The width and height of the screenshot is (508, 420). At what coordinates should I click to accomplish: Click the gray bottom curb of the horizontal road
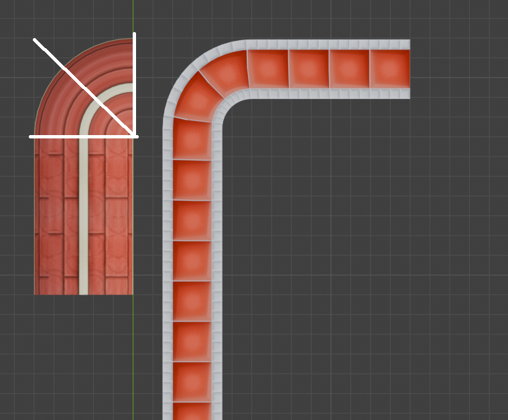tap(328, 94)
